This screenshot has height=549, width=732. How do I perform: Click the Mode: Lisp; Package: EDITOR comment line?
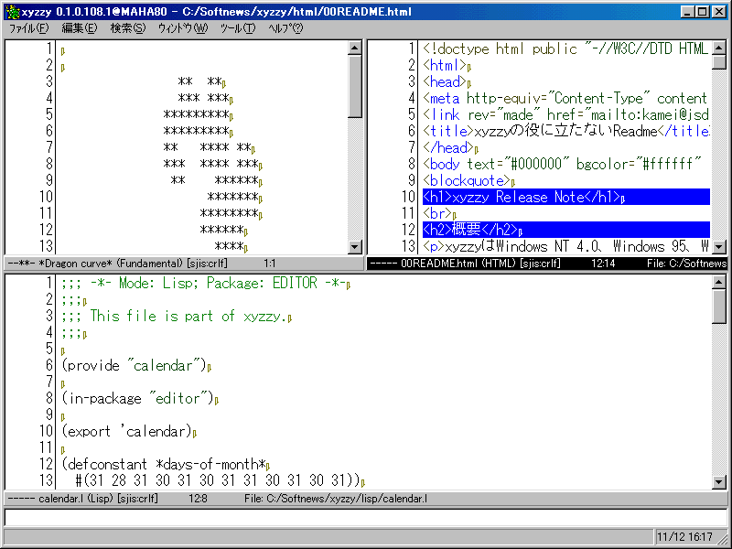[203, 283]
